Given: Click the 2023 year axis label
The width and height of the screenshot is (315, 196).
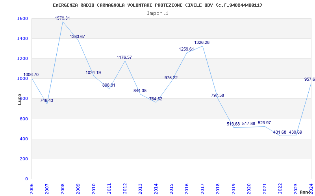Looking at the screenshot, I should click(x=296, y=189).
